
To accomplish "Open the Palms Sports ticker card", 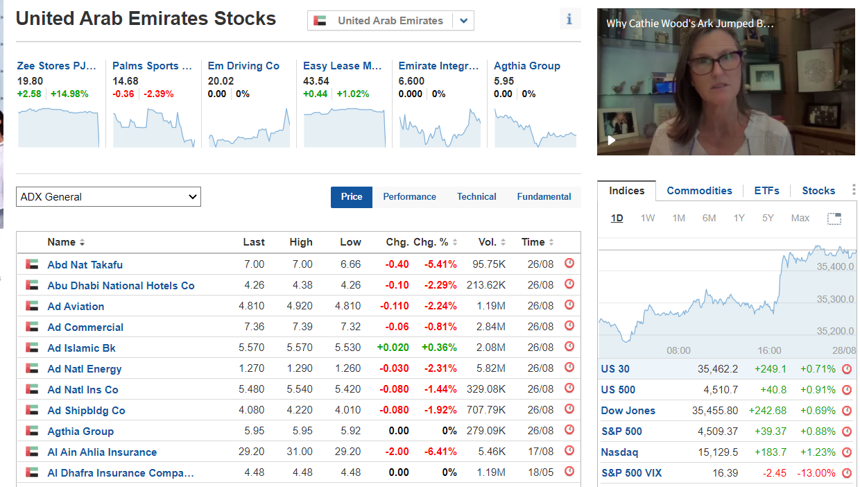I will (x=152, y=66).
